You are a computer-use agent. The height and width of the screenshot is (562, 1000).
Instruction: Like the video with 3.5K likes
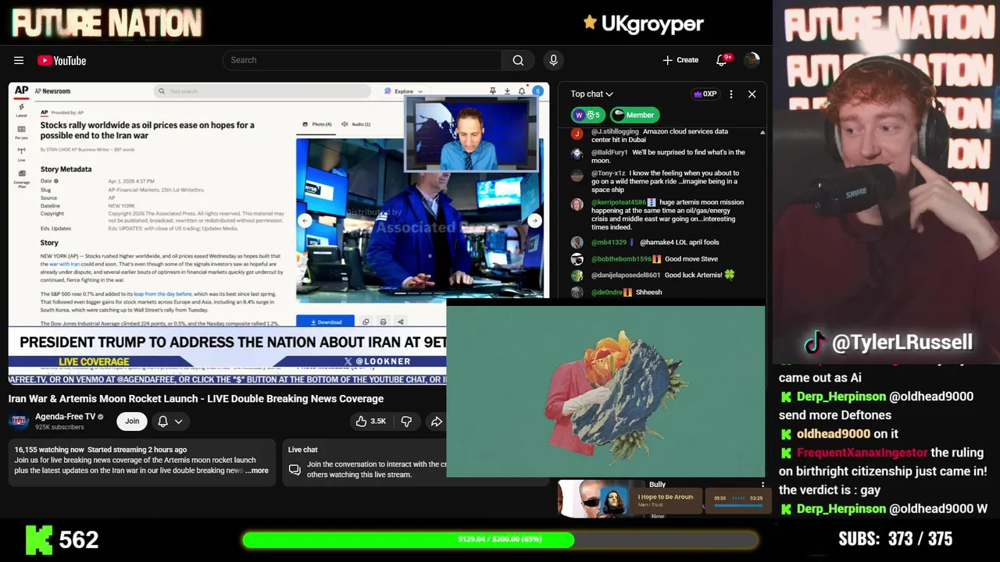pos(370,421)
